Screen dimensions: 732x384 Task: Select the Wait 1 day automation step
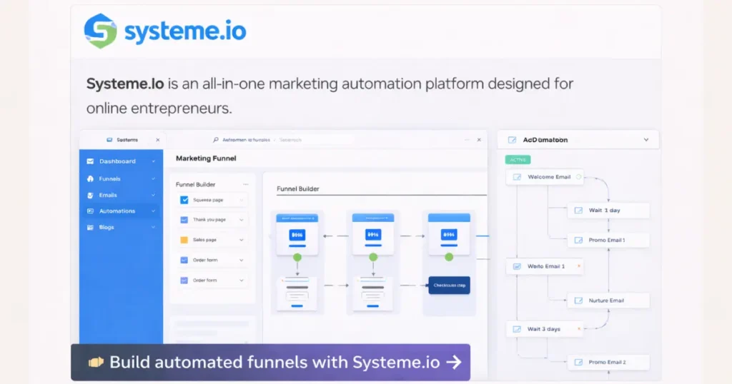tap(608, 211)
